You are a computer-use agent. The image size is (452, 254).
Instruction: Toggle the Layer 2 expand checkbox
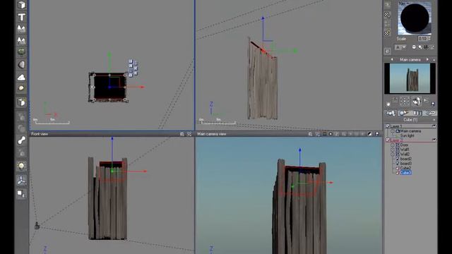pos(388,140)
